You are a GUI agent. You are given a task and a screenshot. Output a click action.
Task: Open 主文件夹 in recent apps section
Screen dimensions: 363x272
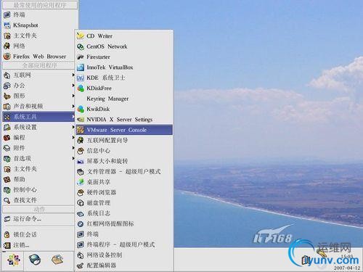point(38,36)
